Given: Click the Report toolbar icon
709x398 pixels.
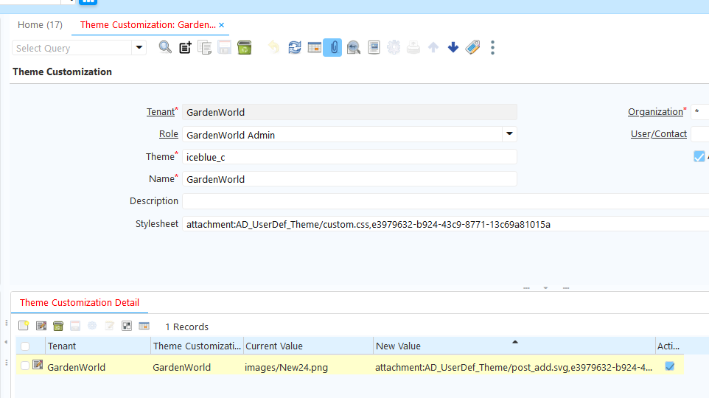Looking at the screenshot, I should pos(374,47).
